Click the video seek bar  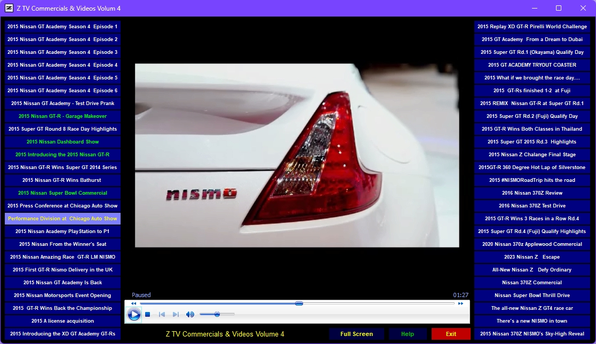point(297,303)
